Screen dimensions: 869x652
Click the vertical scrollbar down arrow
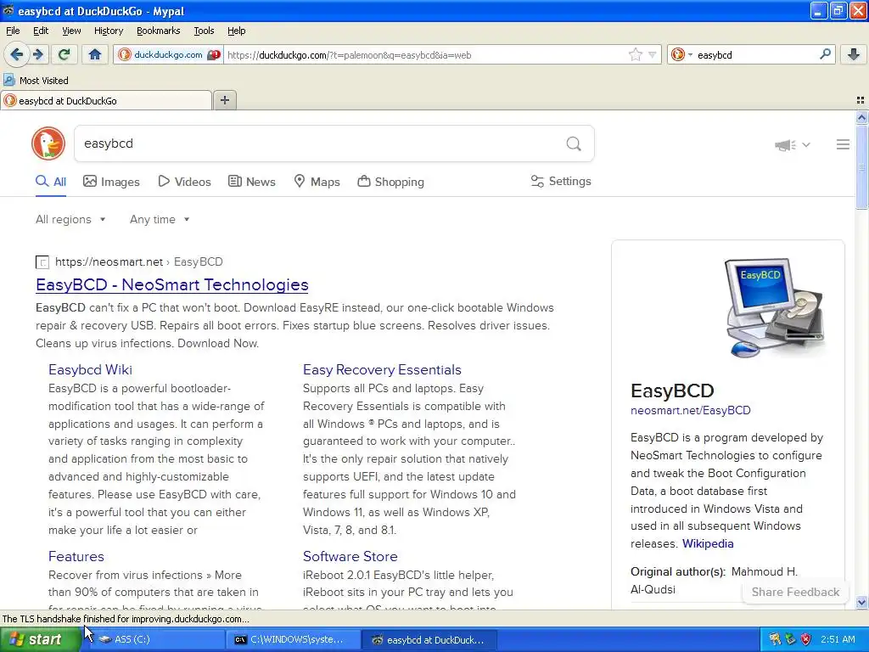[861, 602]
